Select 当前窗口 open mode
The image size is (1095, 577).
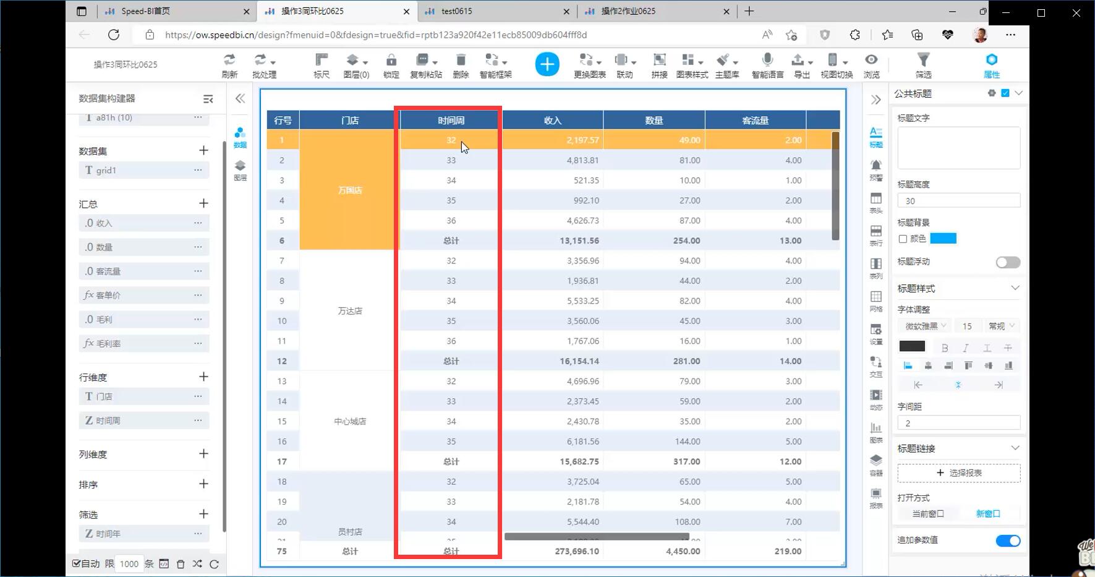pos(928,514)
